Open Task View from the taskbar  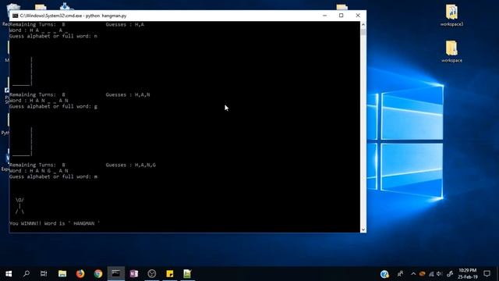point(44,274)
